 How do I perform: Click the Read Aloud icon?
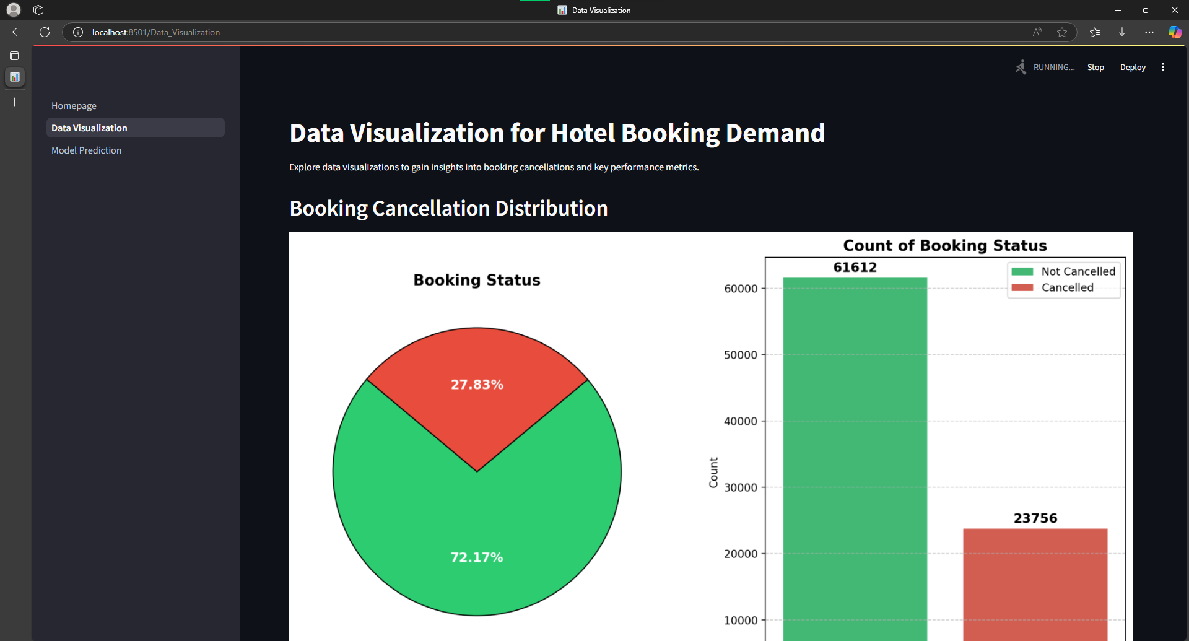(1037, 32)
